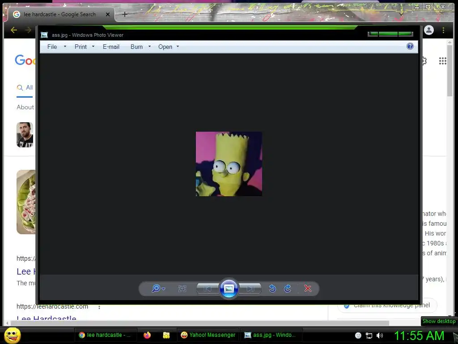Image resolution: width=458 pixels, height=344 pixels.
Task: Expand Open menu dropdown arrow
Action: (178, 47)
